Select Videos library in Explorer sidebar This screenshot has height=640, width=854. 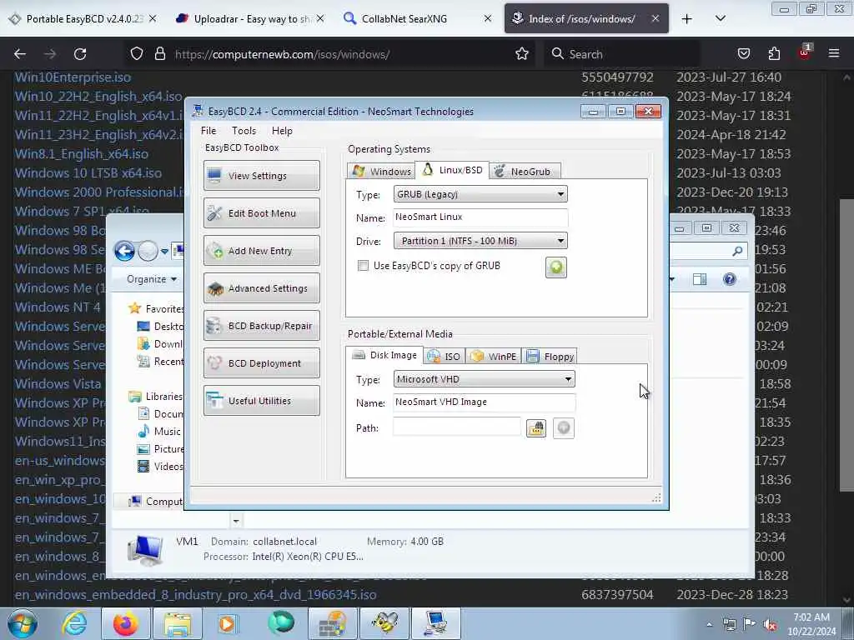[x=160, y=467]
